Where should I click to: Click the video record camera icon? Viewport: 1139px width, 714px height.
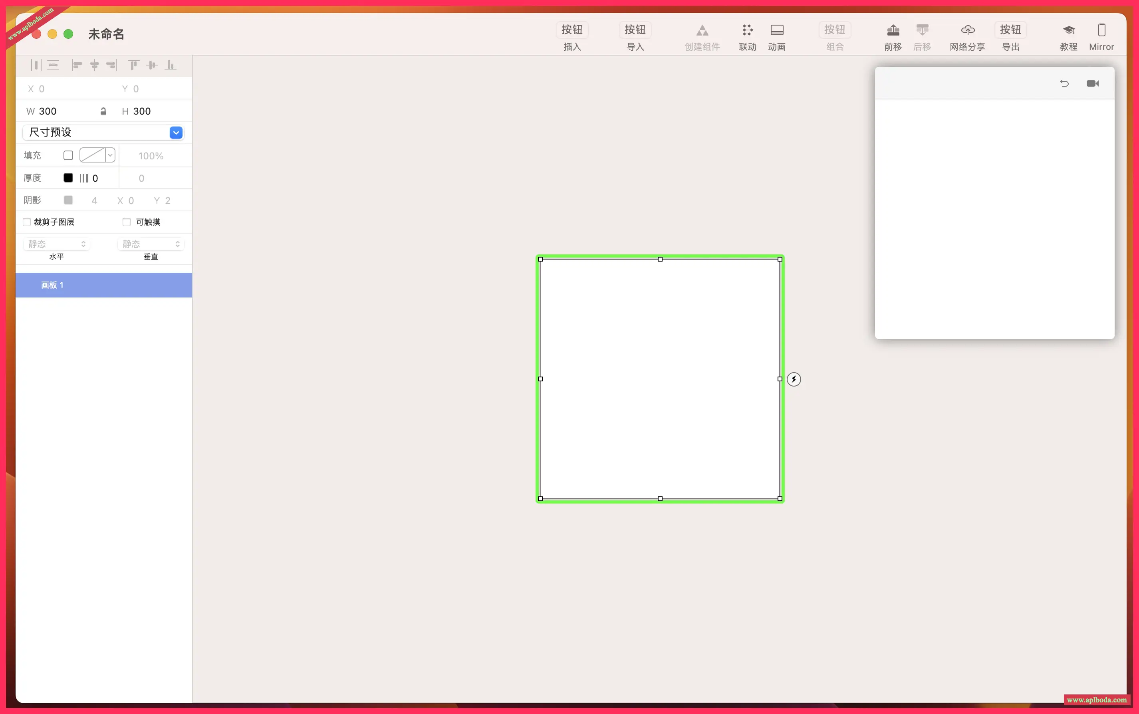click(x=1092, y=83)
